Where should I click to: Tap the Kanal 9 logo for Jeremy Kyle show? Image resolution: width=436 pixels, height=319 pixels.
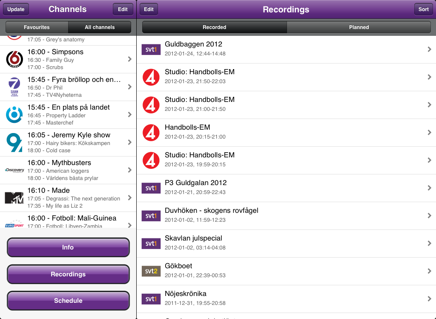pos(14,143)
